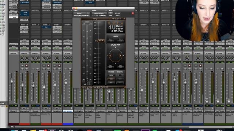Click the SAFE button in plugin header
The height and width of the screenshot is (131, 234).
coord(110,16)
